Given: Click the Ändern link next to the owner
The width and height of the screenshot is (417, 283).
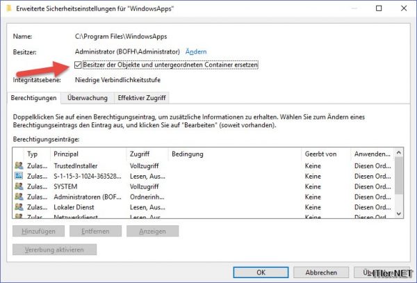Looking at the screenshot, I should click(196, 52).
